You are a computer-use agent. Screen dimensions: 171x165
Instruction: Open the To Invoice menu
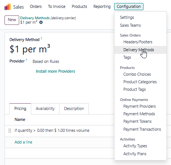[x=56, y=6]
